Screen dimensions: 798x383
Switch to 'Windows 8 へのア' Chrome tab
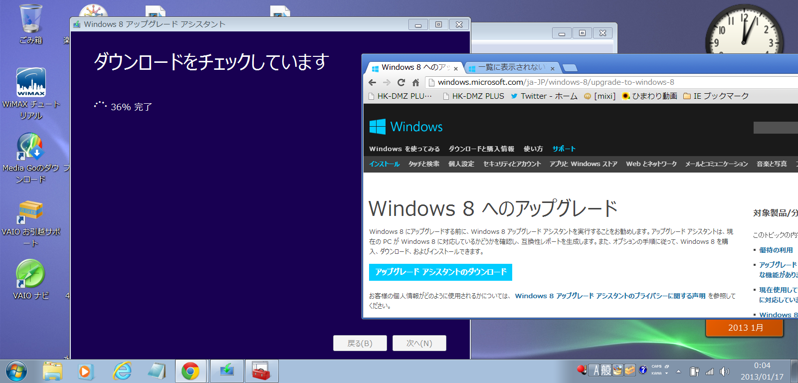(x=415, y=67)
